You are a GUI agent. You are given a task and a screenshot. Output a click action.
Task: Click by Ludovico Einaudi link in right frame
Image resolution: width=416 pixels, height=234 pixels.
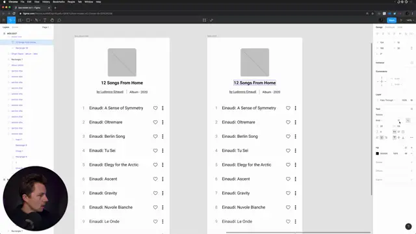[242, 92]
